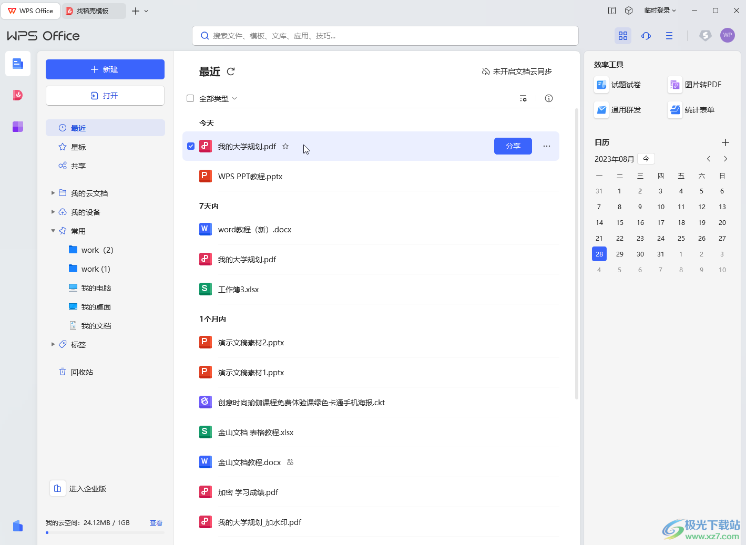This screenshot has width=746, height=545.
Task: Click the 打开 button
Action: 105,96
